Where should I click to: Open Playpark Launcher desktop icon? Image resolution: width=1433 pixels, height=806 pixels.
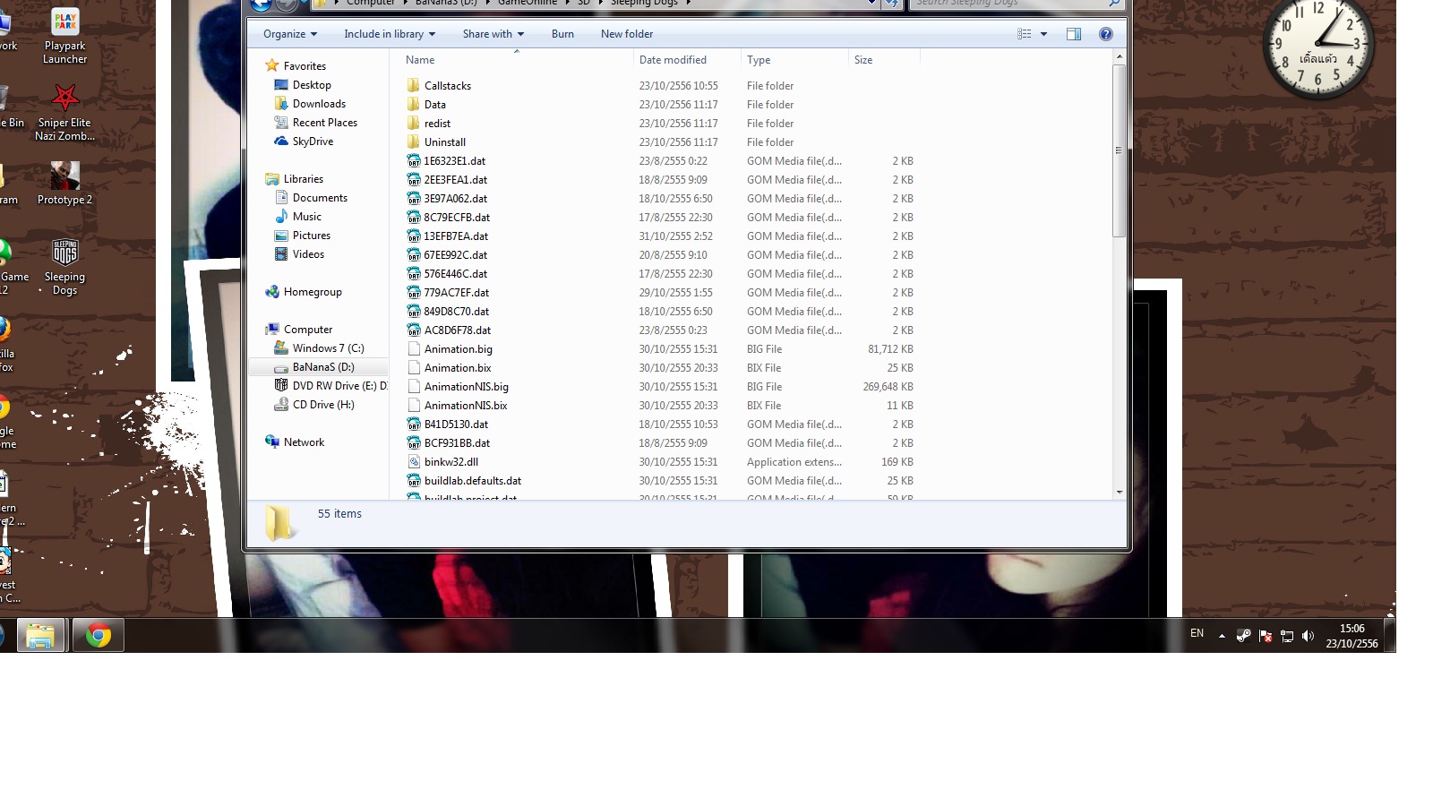[x=64, y=34]
